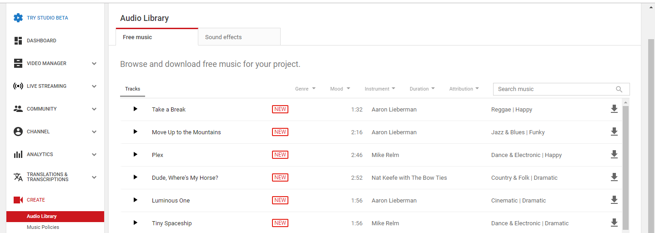Play the Take a Break track
Screen dimensions: 655x233
135,109
